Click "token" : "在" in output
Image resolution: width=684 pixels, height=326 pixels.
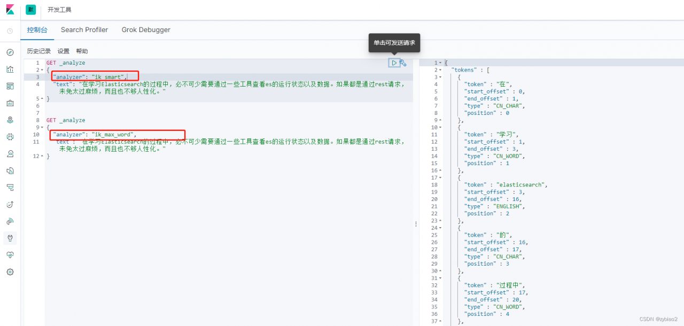pos(489,84)
